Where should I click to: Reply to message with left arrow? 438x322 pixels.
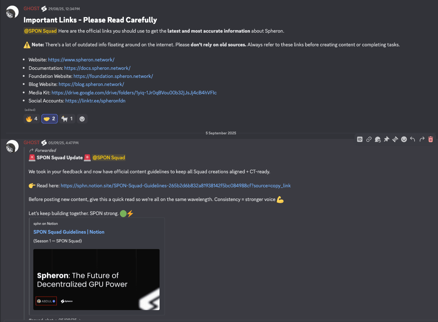click(x=413, y=139)
